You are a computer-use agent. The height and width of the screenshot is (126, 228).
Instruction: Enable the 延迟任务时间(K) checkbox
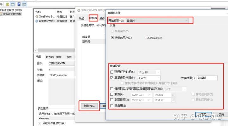pyautogui.click(x=112, y=72)
